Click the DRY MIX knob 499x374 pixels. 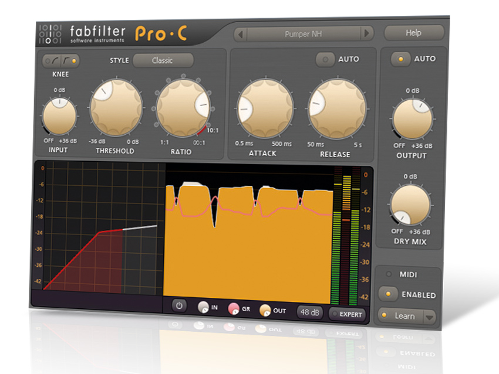coord(410,205)
